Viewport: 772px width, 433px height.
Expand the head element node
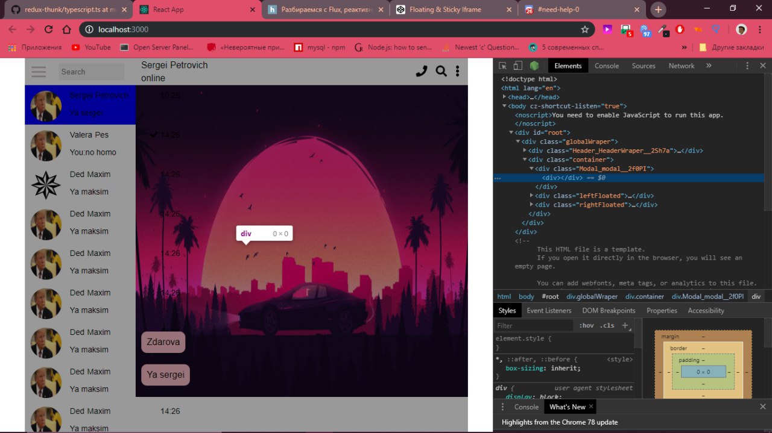pyautogui.click(x=505, y=97)
